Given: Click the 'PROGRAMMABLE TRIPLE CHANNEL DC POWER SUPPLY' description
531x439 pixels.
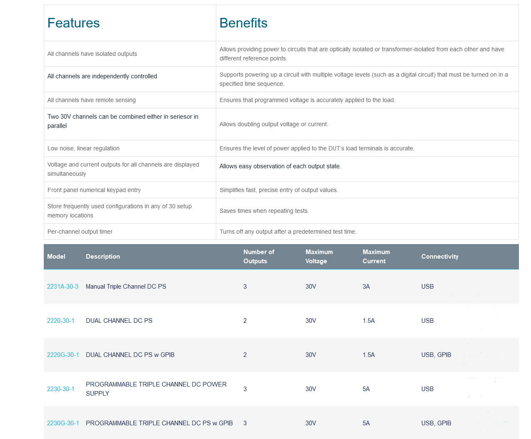Looking at the screenshot, I should coord(156,389).
